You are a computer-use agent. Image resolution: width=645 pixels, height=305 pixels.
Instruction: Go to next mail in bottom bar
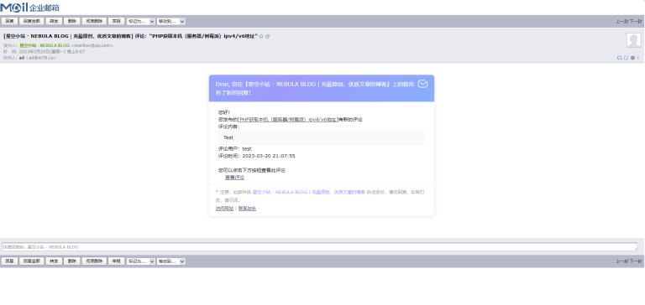coord(636,261)
